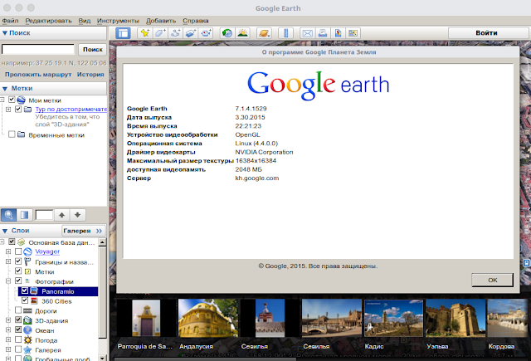
Task: Toggle the Panoramio layer checkbox
Action: click(25, 290)
